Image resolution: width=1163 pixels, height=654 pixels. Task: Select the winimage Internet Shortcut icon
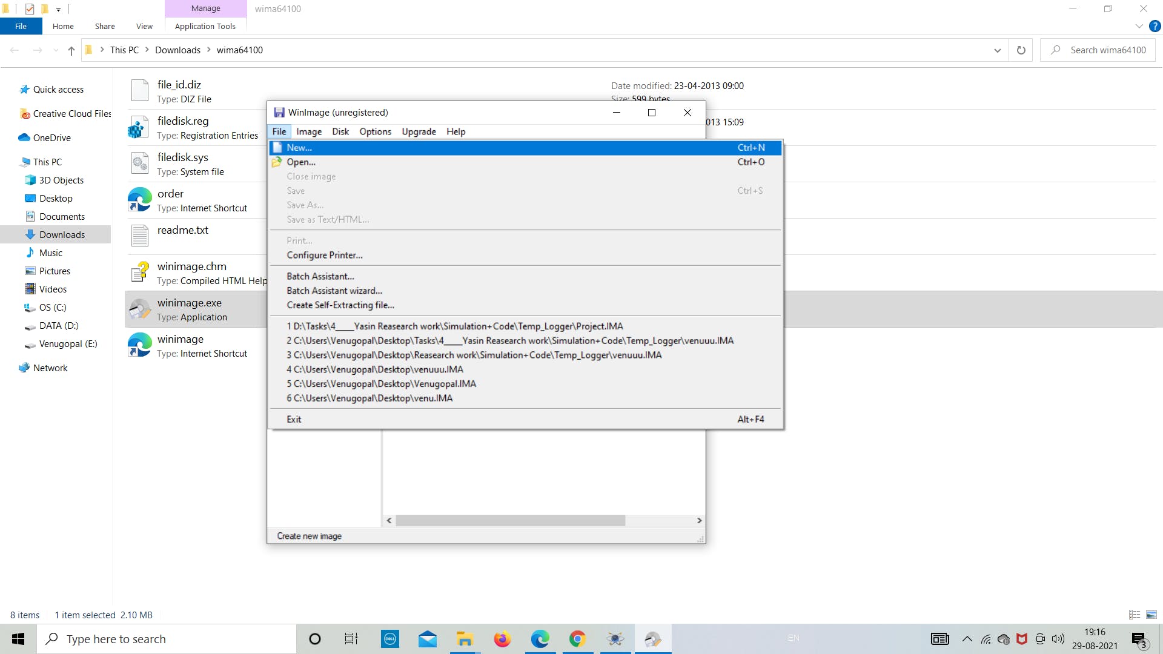point(140,345)
